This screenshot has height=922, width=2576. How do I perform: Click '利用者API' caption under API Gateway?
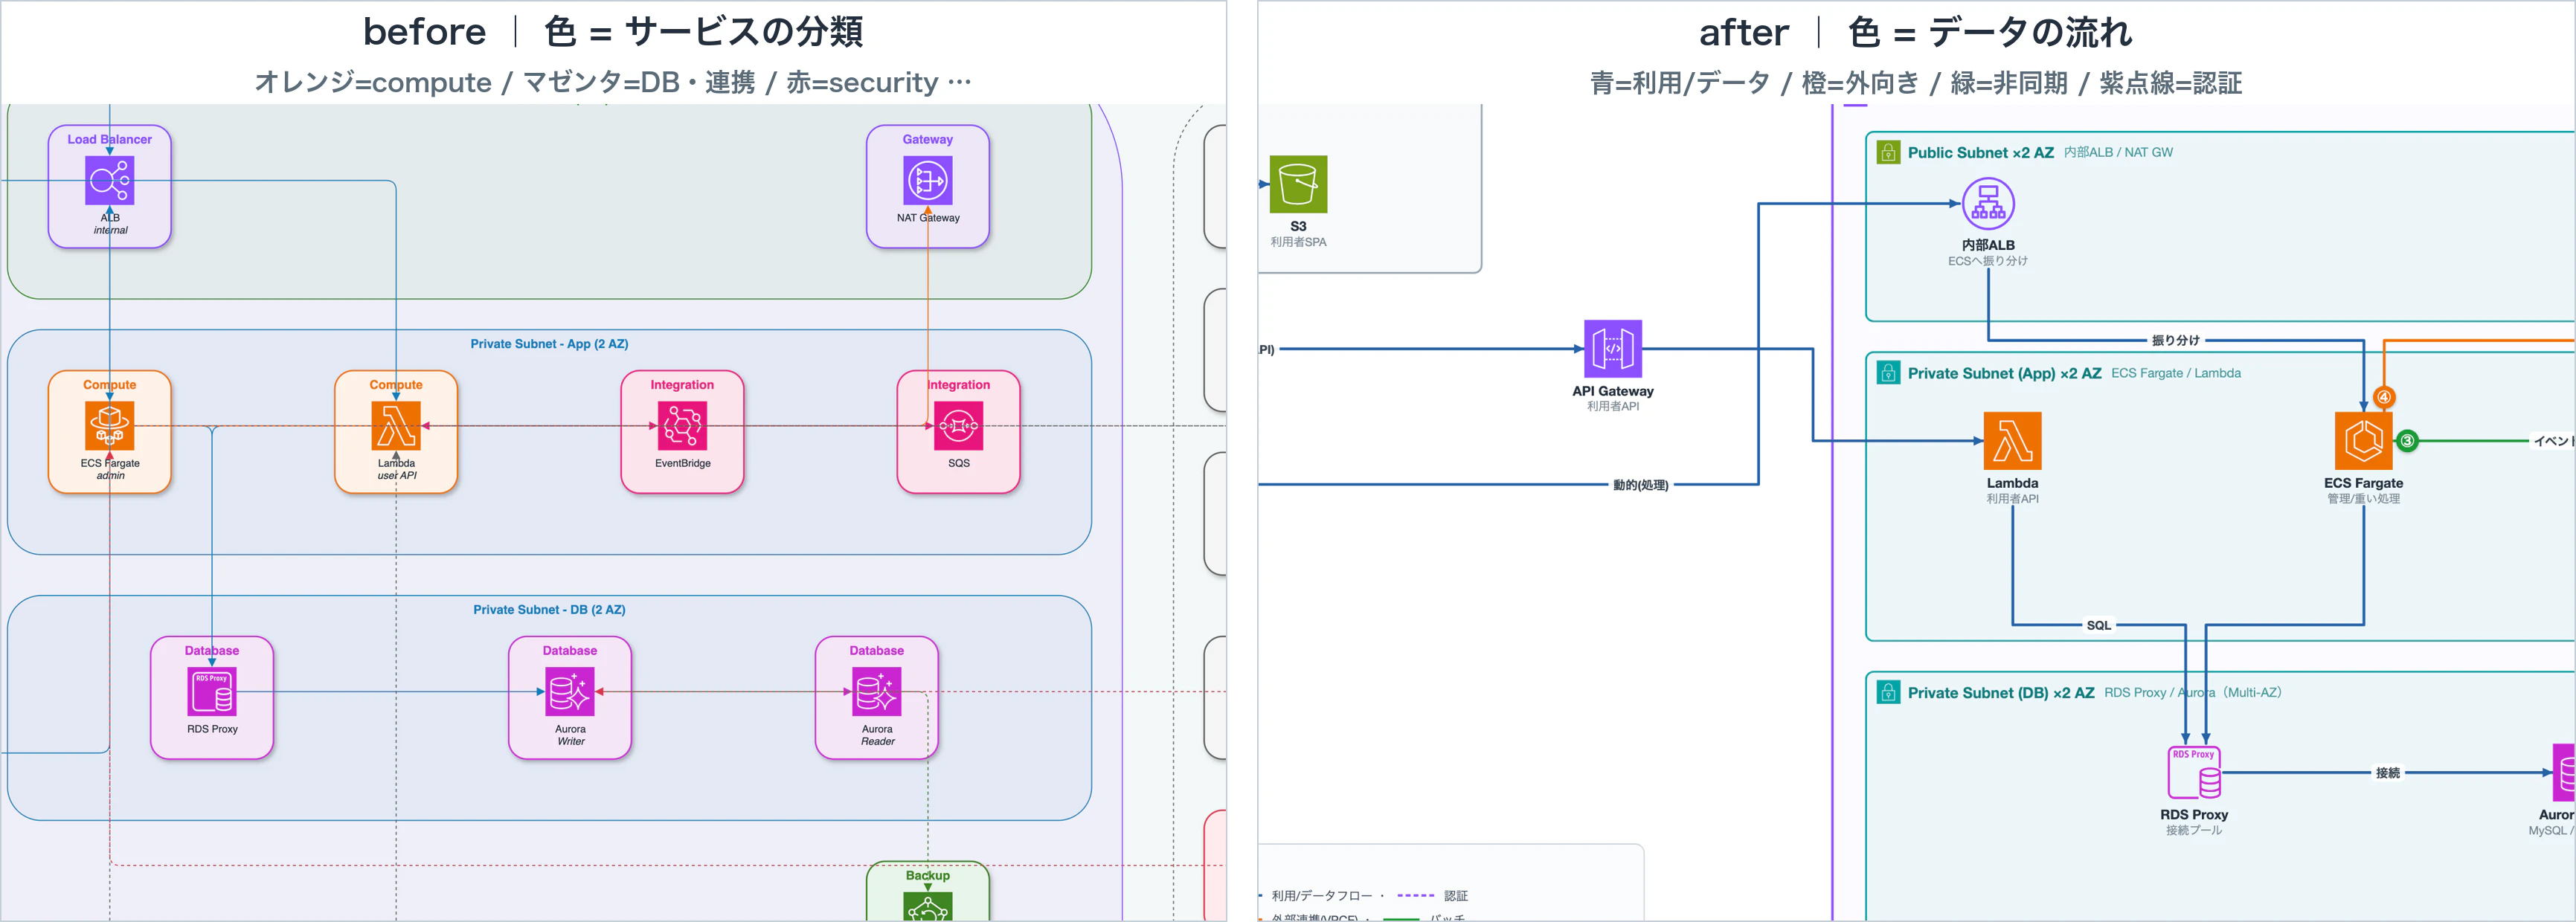[x=1613, y=406]
